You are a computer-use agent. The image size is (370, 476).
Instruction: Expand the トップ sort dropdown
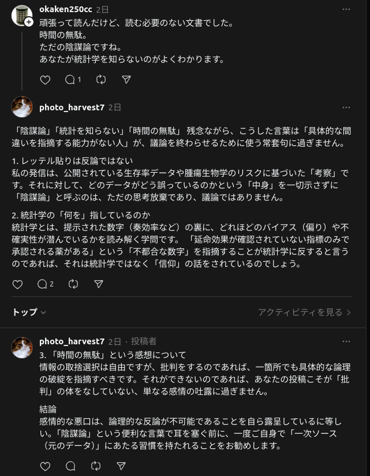point(29,313)
